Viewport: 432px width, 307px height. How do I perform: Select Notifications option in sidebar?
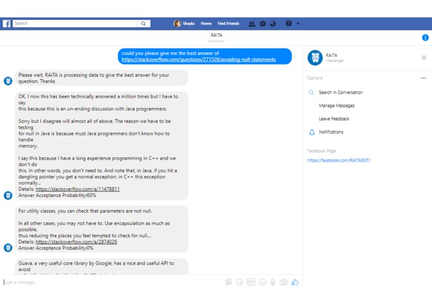(331, 132)
